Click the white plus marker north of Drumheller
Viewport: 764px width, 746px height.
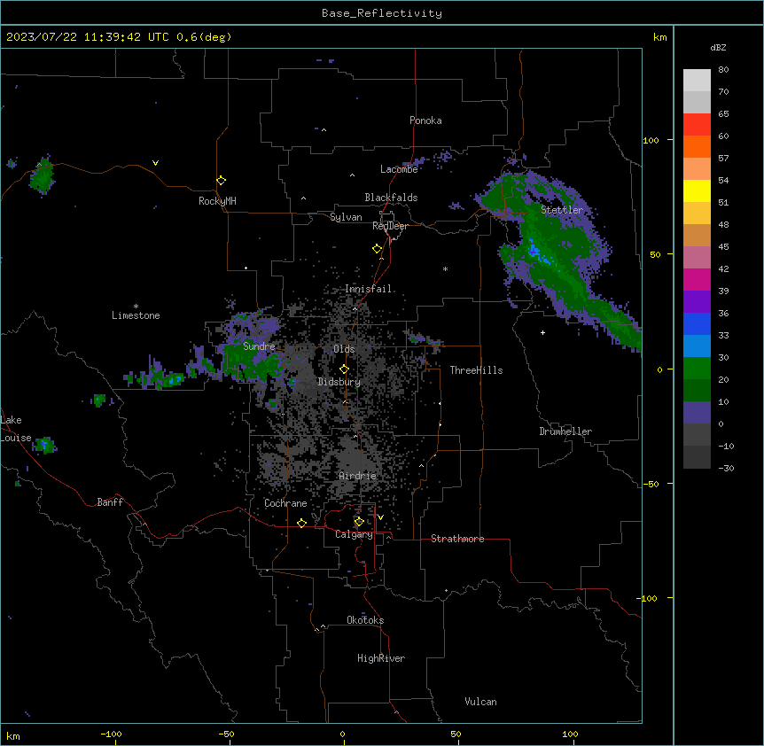pos(542,332)
